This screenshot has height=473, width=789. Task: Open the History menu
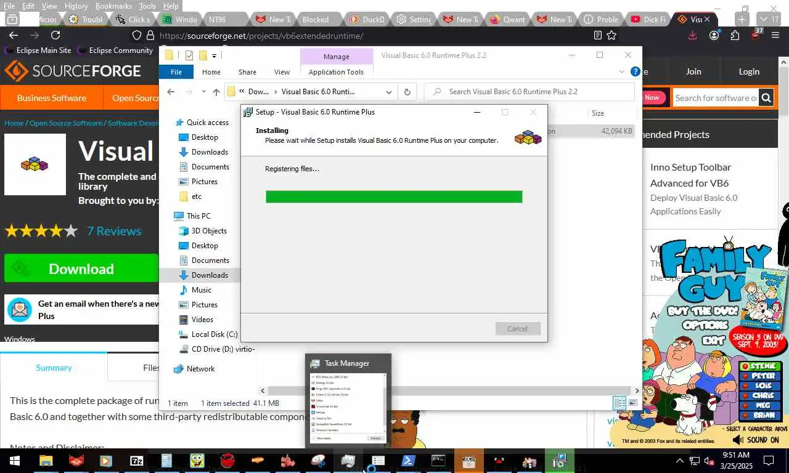pyautogui.click(x=76, y=6)
